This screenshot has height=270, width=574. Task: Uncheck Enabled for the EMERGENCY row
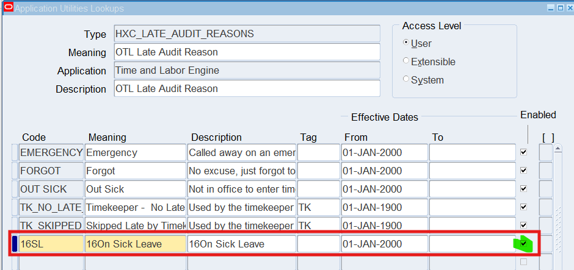click(523, 152)
